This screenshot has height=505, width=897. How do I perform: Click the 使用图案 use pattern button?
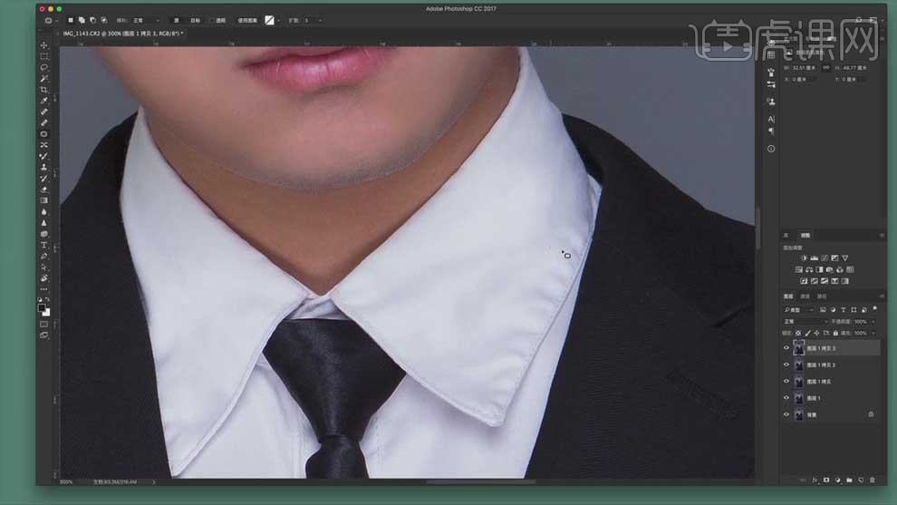pyautogui.click(x=247, y=21)
